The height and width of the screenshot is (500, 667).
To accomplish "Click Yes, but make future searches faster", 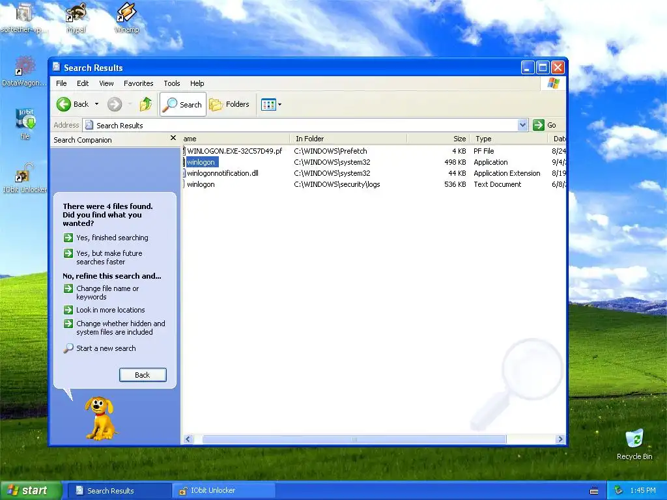I will pyautogui.click(x=103, y=257).
